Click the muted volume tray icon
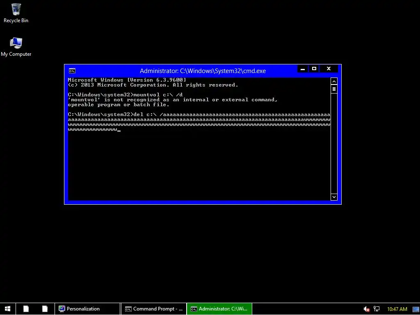Viewport: 420px width, 315px height. [x=366, y=309]
